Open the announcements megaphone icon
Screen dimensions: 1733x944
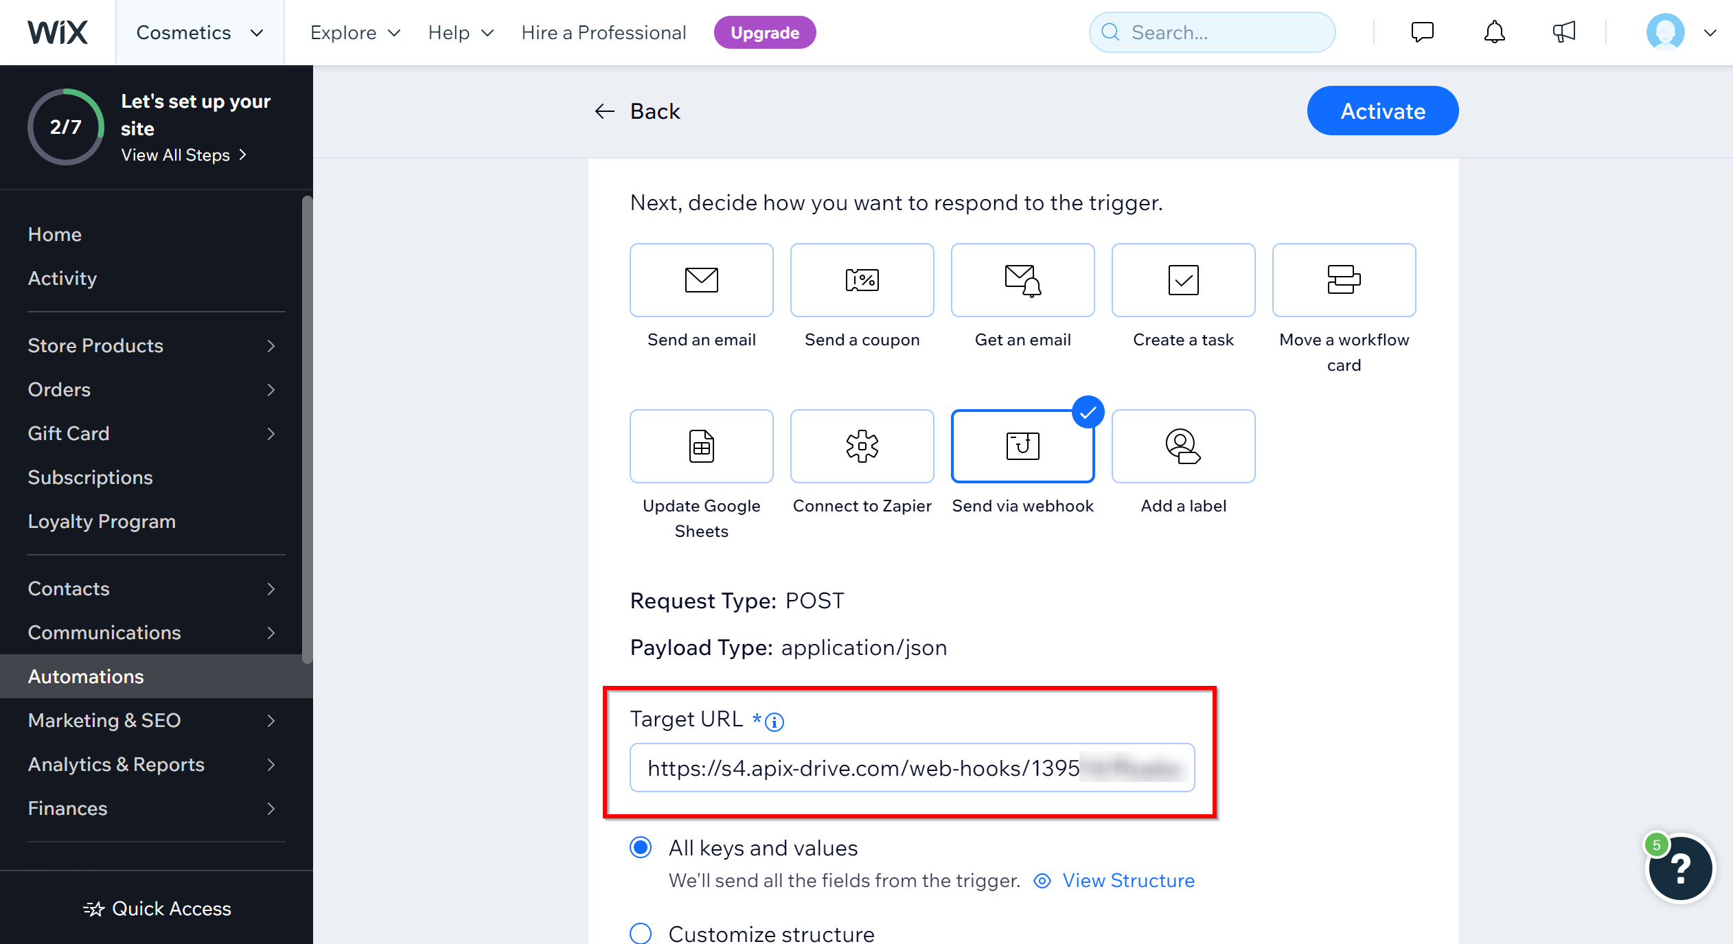(1563, 32)
